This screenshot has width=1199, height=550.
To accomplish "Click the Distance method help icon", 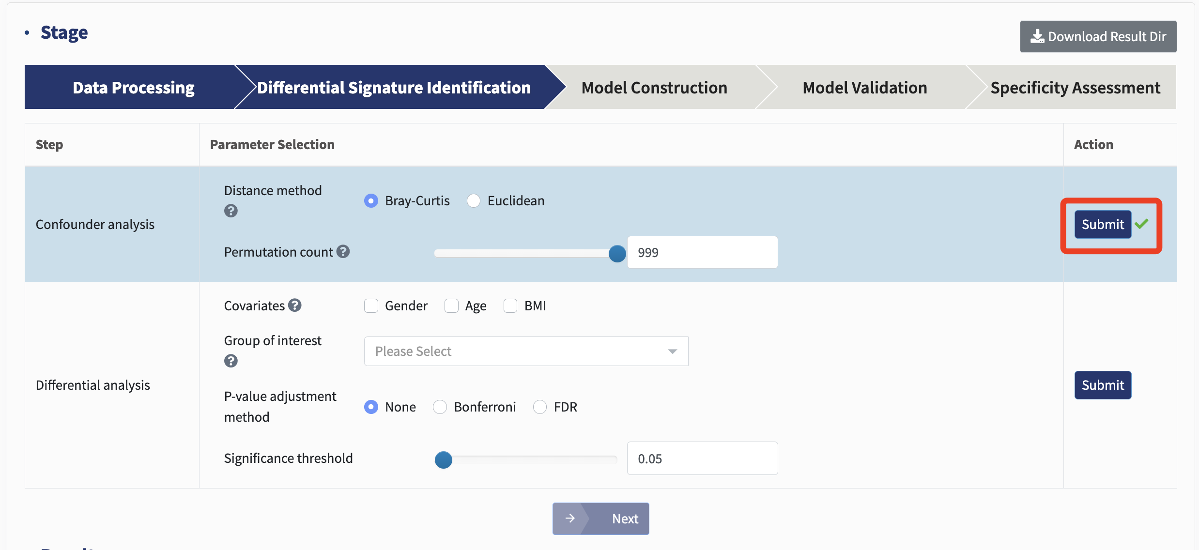I will pos(231,211).
